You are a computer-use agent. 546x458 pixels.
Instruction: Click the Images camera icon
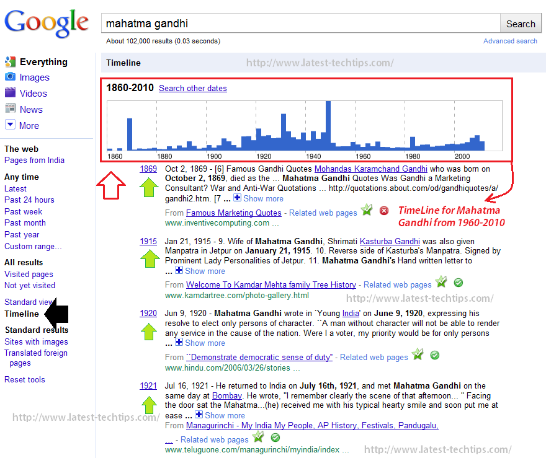pos(10,77)
